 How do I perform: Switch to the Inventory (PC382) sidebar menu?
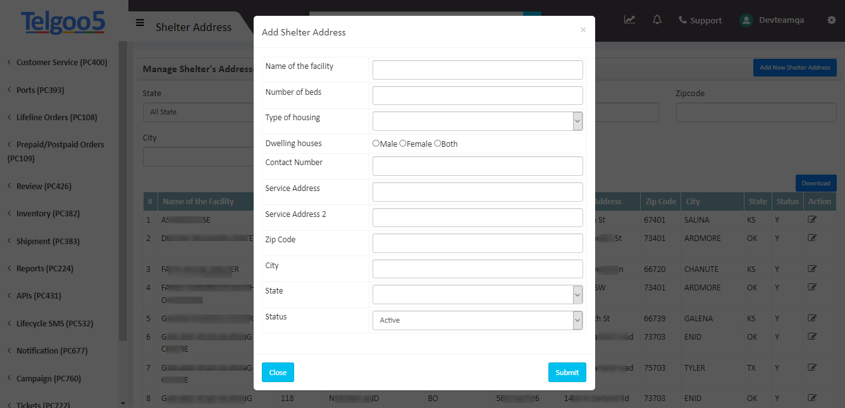[x=43, y=213]
